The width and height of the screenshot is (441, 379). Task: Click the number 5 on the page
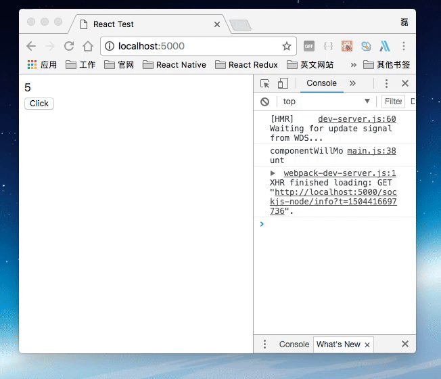click(28, 87)
